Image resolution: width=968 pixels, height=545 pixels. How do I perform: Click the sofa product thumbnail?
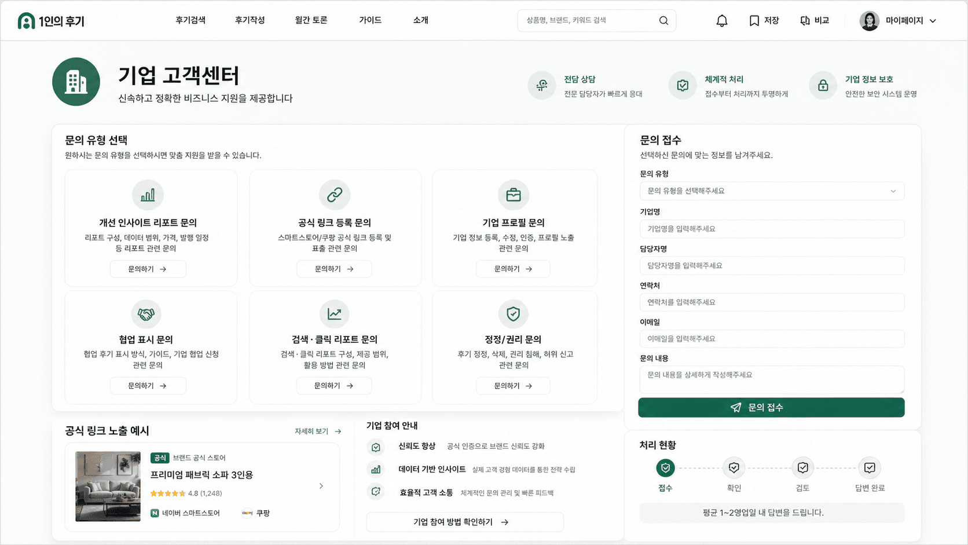pos(108,487)
